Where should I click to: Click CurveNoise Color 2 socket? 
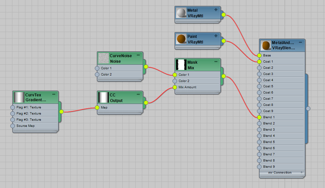[97, 74]
